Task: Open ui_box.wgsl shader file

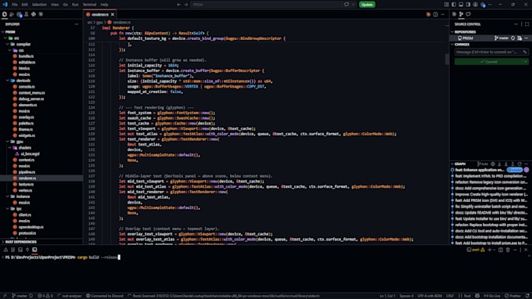Action: pyautogui.click(x=30, y=153)
